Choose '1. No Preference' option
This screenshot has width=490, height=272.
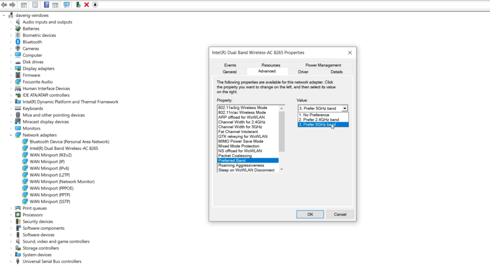click(x=323, y=115)
